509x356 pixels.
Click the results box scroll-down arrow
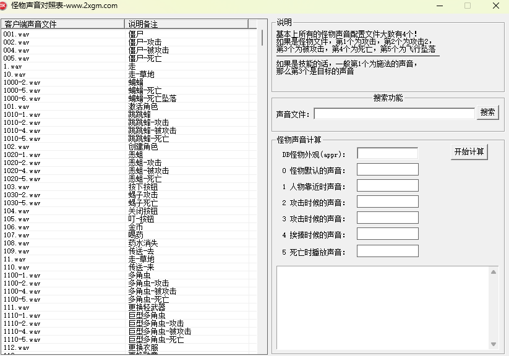pyautogui.click(x=494, y=344)
